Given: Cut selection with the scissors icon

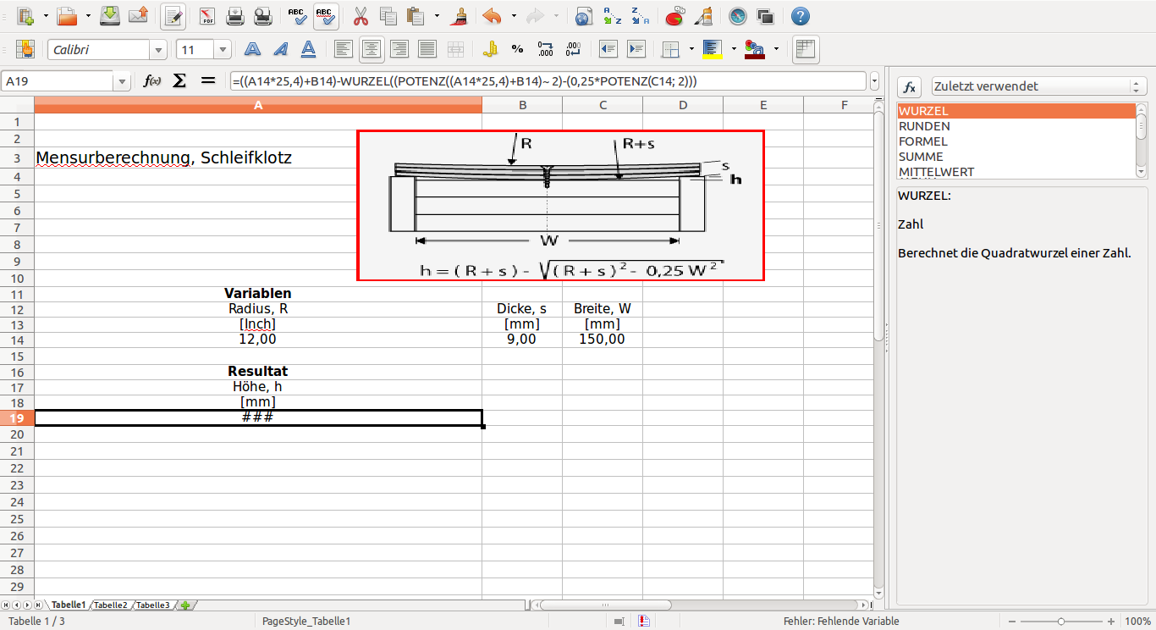Looking at the screenshot, I should tap(361, 15).
